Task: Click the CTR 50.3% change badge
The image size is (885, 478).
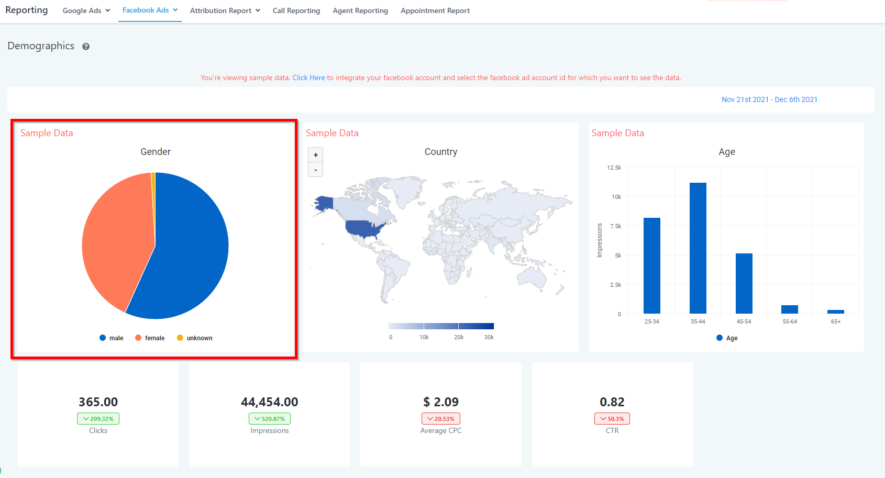Action: click(x=612, y=419)
